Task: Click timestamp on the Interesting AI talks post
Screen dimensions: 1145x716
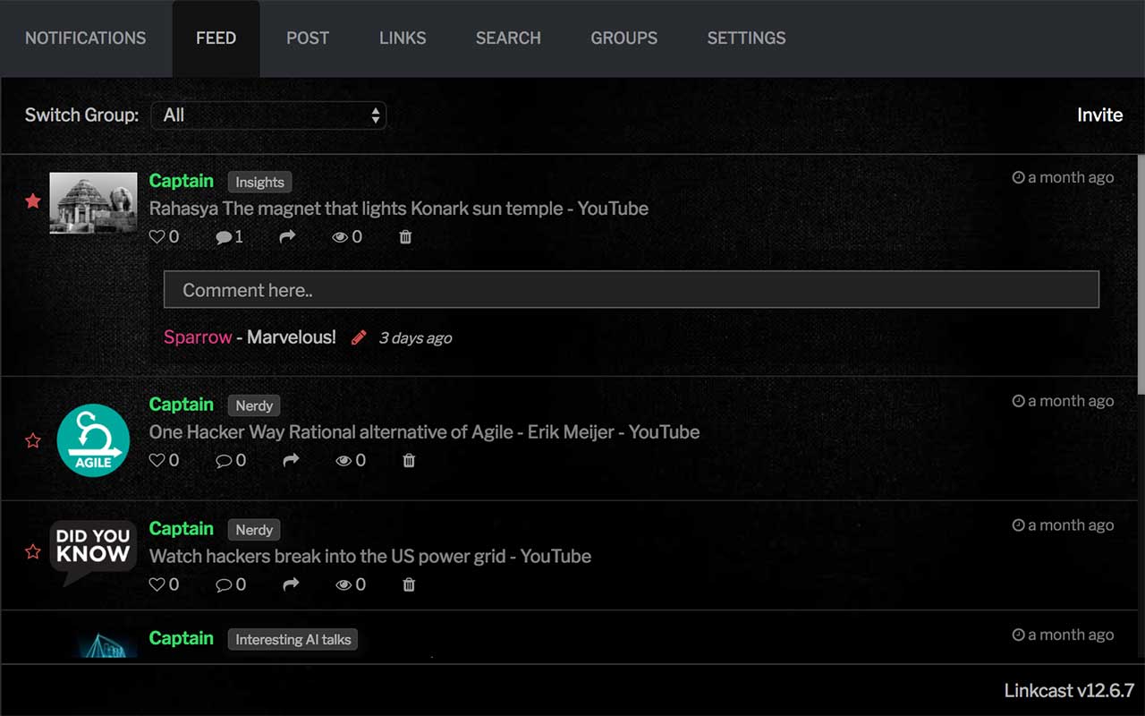Action: tap(1063, 635)
